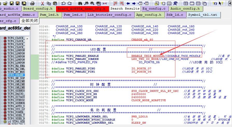This screenshot has height=127, width=232.
Task: Click the Search binoculars icon
Action: point(80,3)
